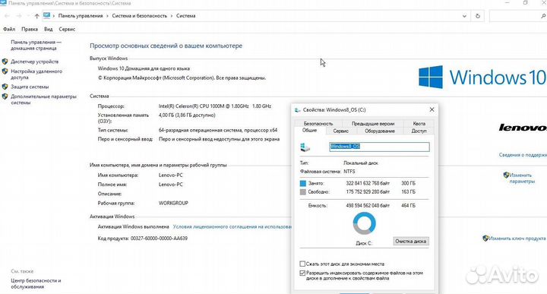Open the Сервис menu
The width and height of the screenshot is (547, 294).
click(x=67, y=30)
